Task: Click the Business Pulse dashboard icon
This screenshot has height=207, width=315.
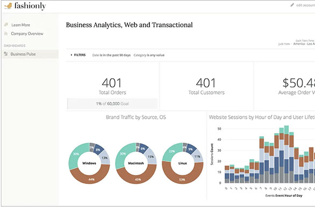Action: click(x=6, y=54)
